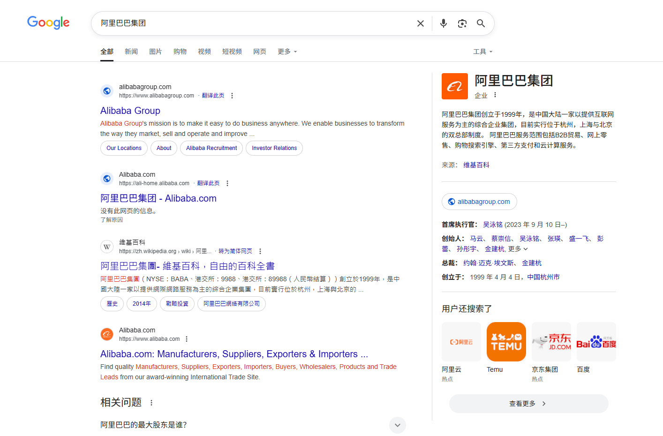This screenshot has height=436, width=663.
Task: Open search by image (Lens)
Action: (462, 23)
